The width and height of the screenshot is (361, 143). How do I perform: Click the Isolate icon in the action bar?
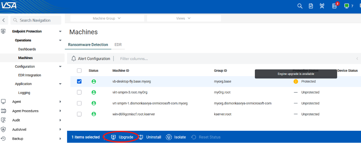point(169,137)
